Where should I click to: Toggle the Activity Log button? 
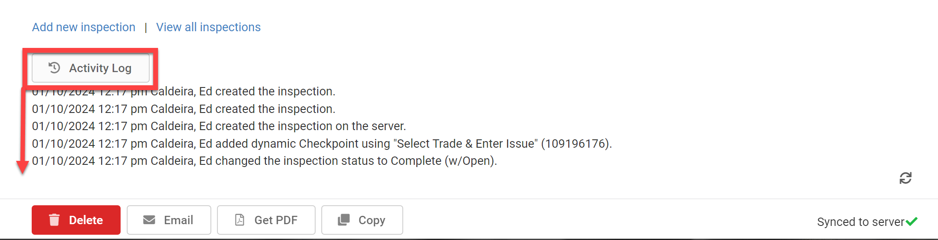tap(91, 68)
